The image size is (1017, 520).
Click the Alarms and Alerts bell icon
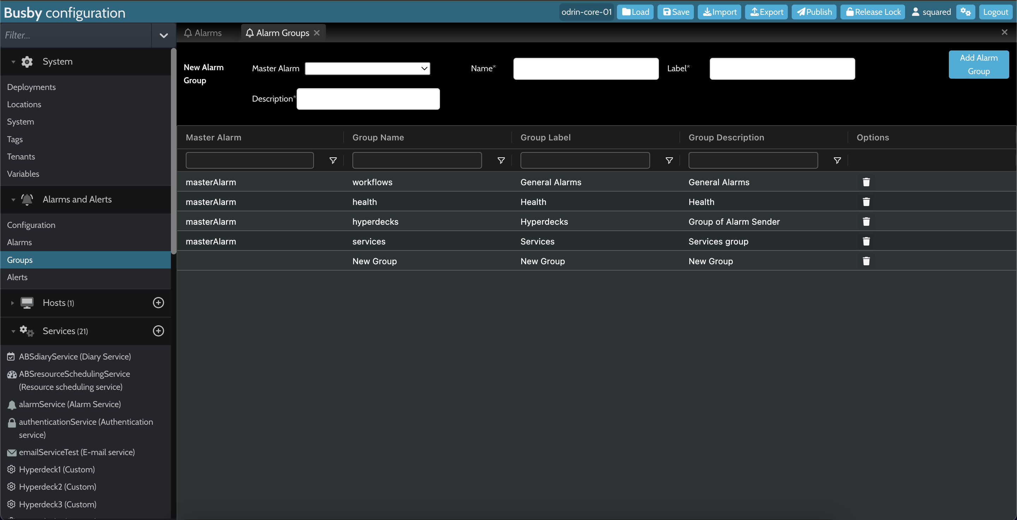click(27, 199)
